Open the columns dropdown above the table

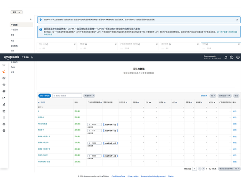click(213, 96)
